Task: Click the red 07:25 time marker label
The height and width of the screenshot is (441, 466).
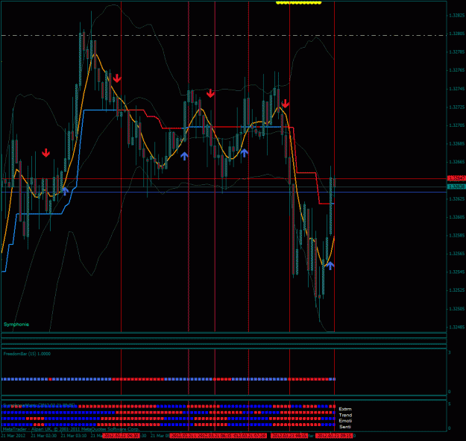Action: click(249, 436)
